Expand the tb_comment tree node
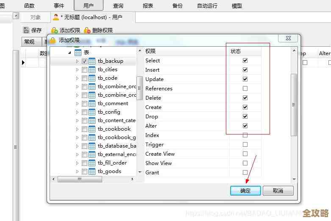This screenshot has width=331, height=221. click(77, 104)
